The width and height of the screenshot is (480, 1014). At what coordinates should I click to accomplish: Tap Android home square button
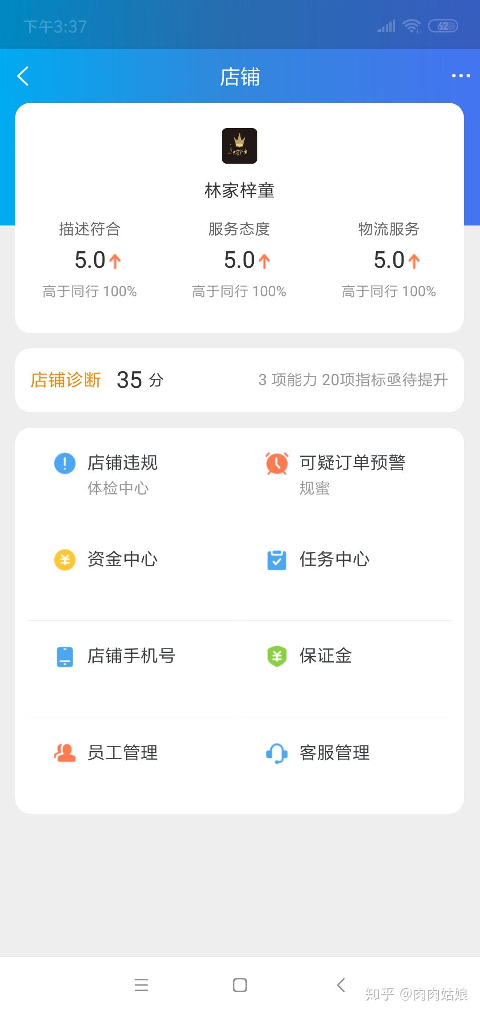click(240, 985)
